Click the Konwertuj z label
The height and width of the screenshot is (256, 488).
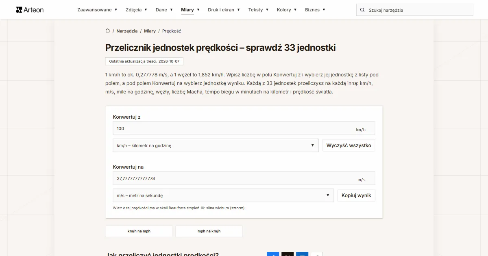pos(127,117)
